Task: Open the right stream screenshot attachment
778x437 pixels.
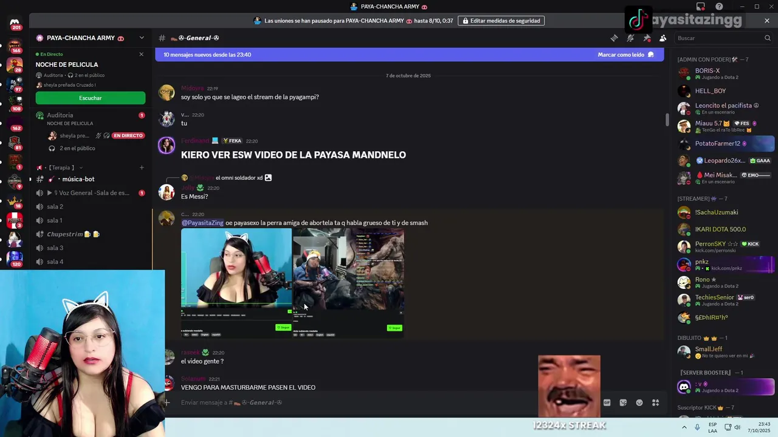Action: (348, 283)
